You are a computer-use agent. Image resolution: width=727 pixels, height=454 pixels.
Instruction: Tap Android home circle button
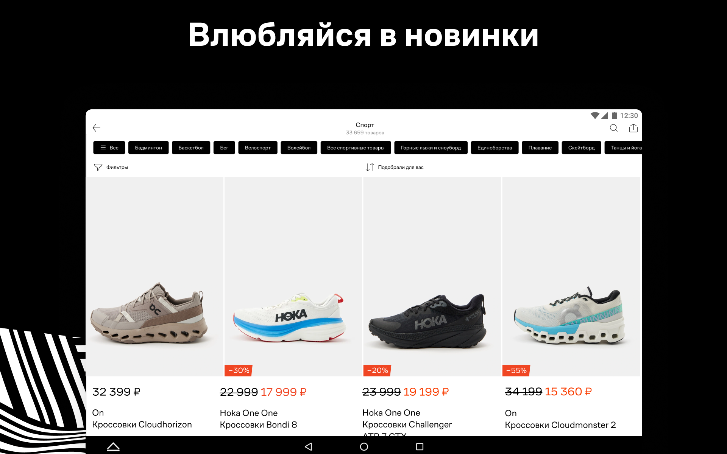click(364, 446)
